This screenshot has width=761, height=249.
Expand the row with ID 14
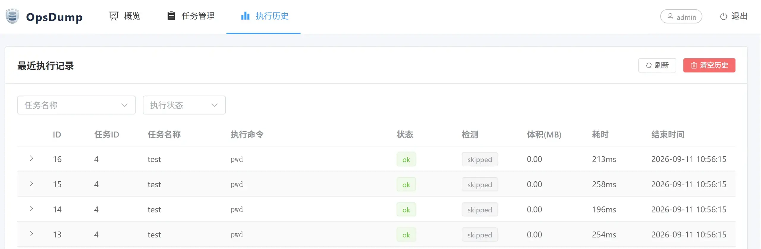pyautogui.click(x=31, y=209)
